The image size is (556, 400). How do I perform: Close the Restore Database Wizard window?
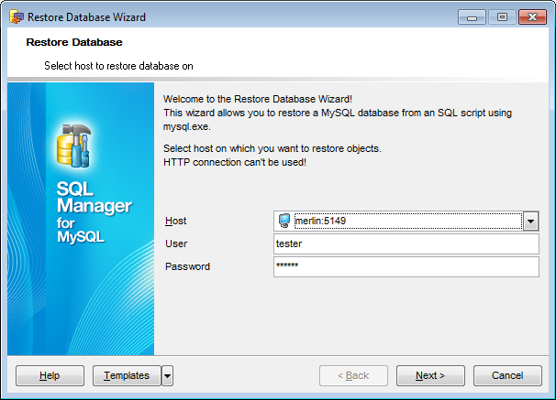pyautogui.click(x=532, y=17)
